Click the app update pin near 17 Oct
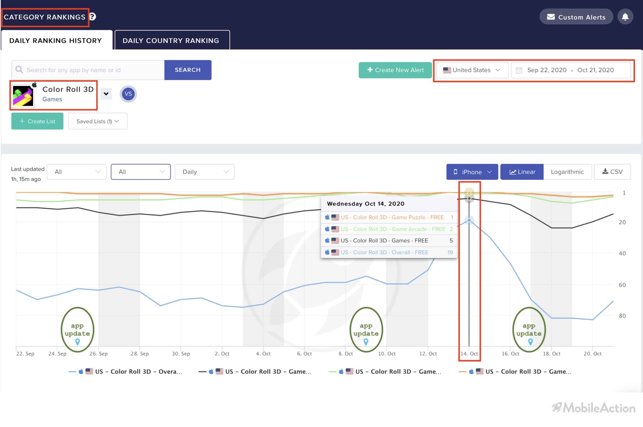The height and width of the screenshot is (427, 643). (530, 341)
